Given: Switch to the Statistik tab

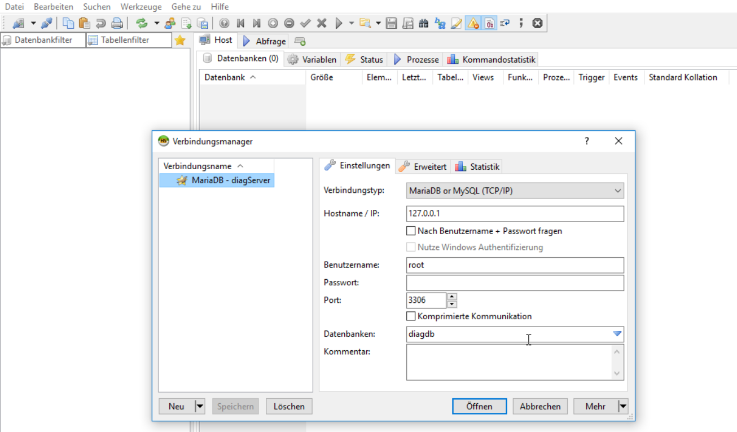Looking at the screenshot, I should tap(477, 166).
